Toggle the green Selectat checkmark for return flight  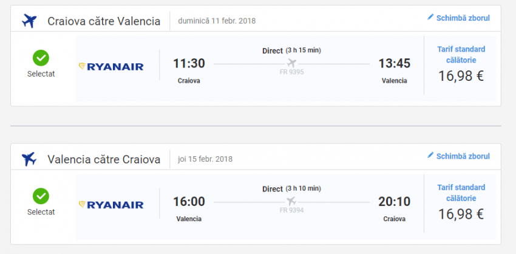tap(41, 196)
